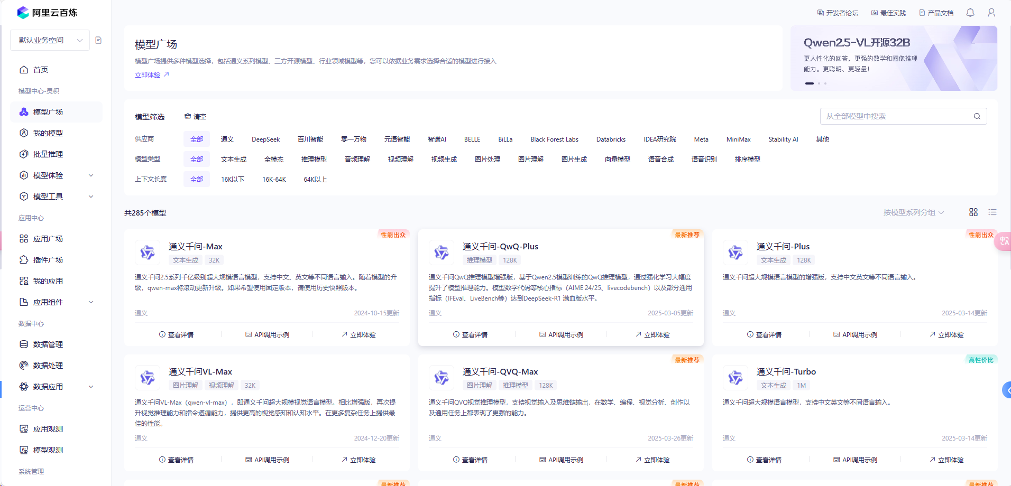Open 产品文档 in top bar

(x=936, y=13)
